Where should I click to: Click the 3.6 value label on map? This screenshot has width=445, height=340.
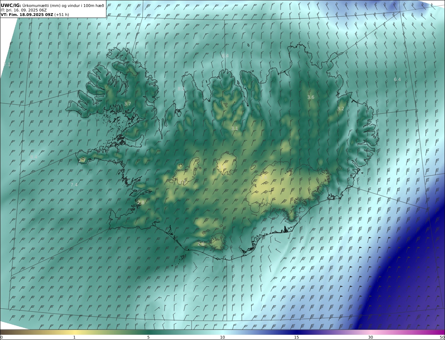pyautogui.click(x=311, y=97)
